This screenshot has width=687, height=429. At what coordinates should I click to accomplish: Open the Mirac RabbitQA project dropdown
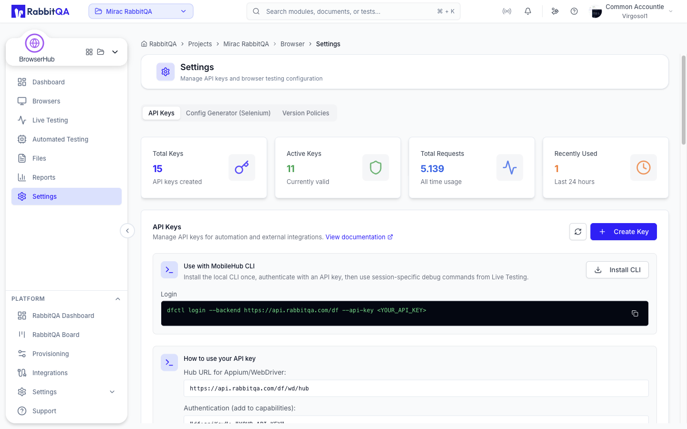coord(141,11)
